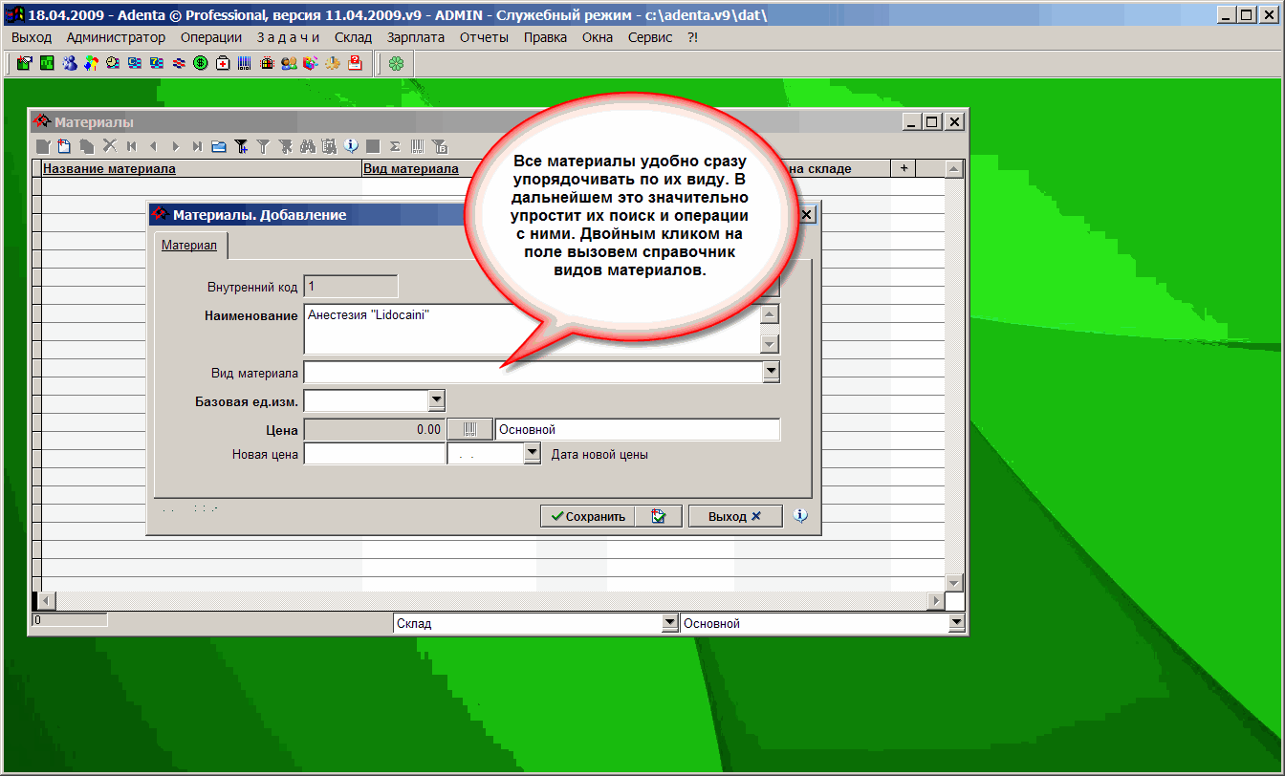Click the info icon beside Выход button

click(x=801, y=516)
